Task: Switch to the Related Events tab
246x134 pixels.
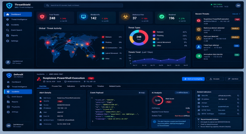Action: 115,86
